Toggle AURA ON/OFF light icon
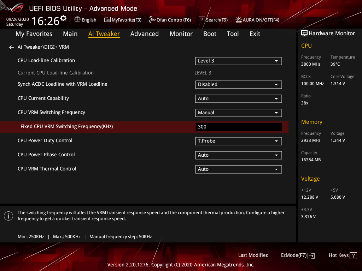Screen dimensions: 362x271 pyautogui.click(x=239, y=20)
